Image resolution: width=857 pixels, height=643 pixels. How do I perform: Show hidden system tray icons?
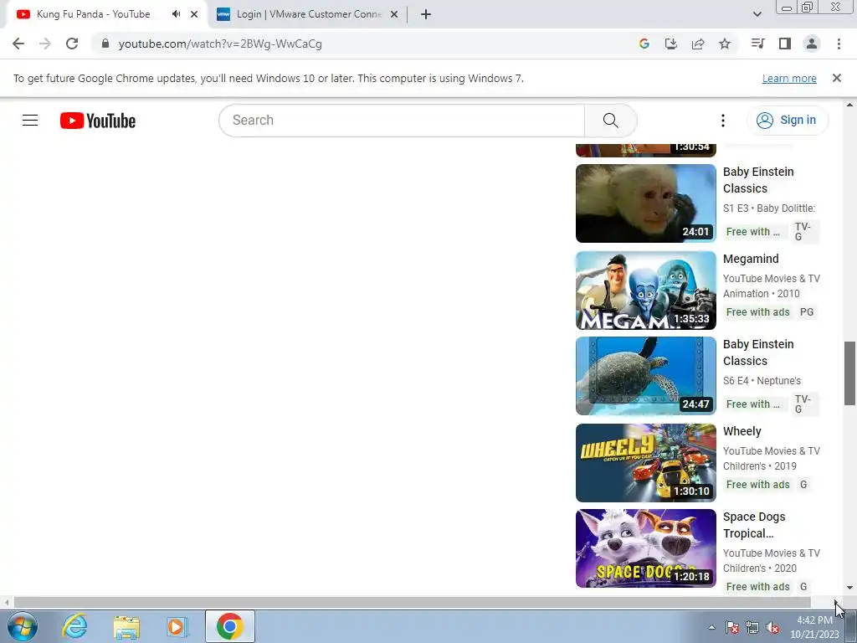[711, 627]
